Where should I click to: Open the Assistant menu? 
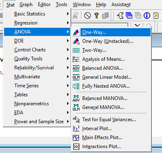point(121,4)
